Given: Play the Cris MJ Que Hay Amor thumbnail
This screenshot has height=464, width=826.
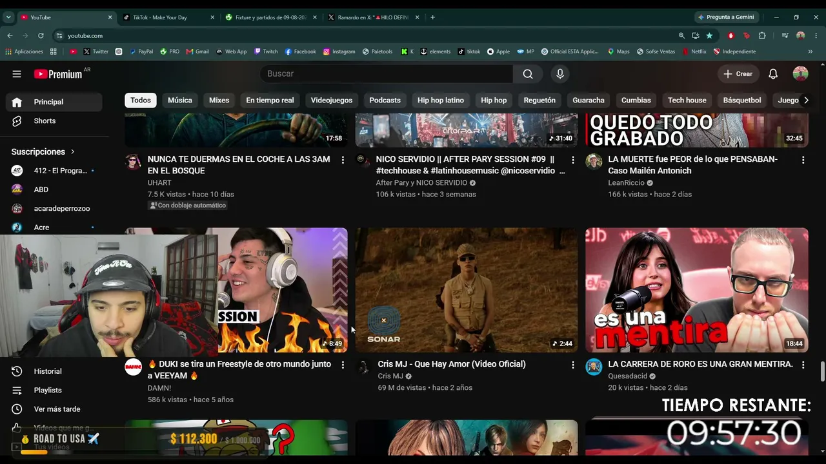Looking at the screenshot, I should pyautogui.click(x=467, y=290).
